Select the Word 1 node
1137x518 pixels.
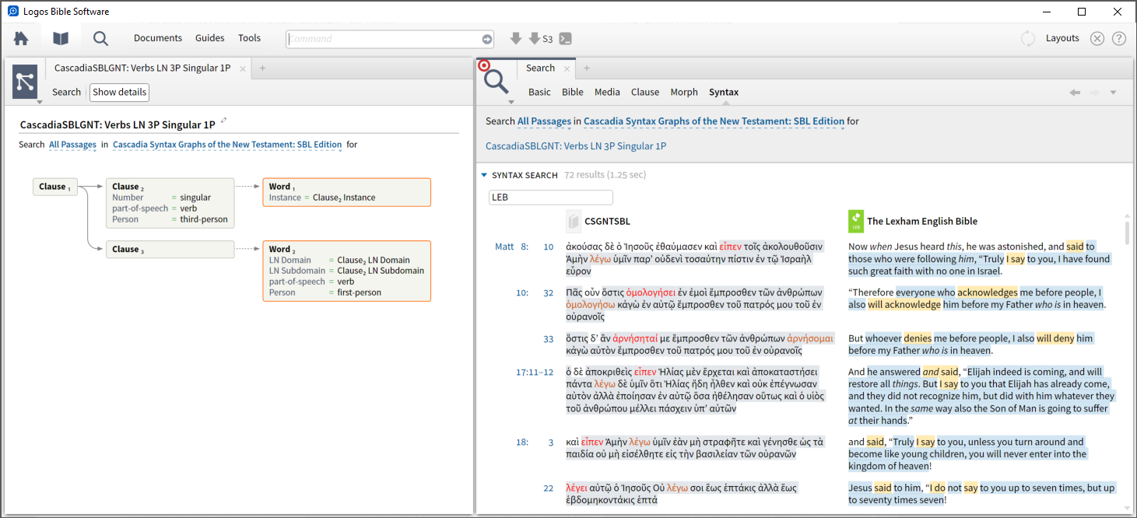346,192
